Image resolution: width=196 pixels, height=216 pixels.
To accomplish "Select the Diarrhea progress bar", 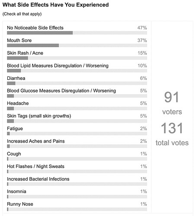I will (77, 83).
